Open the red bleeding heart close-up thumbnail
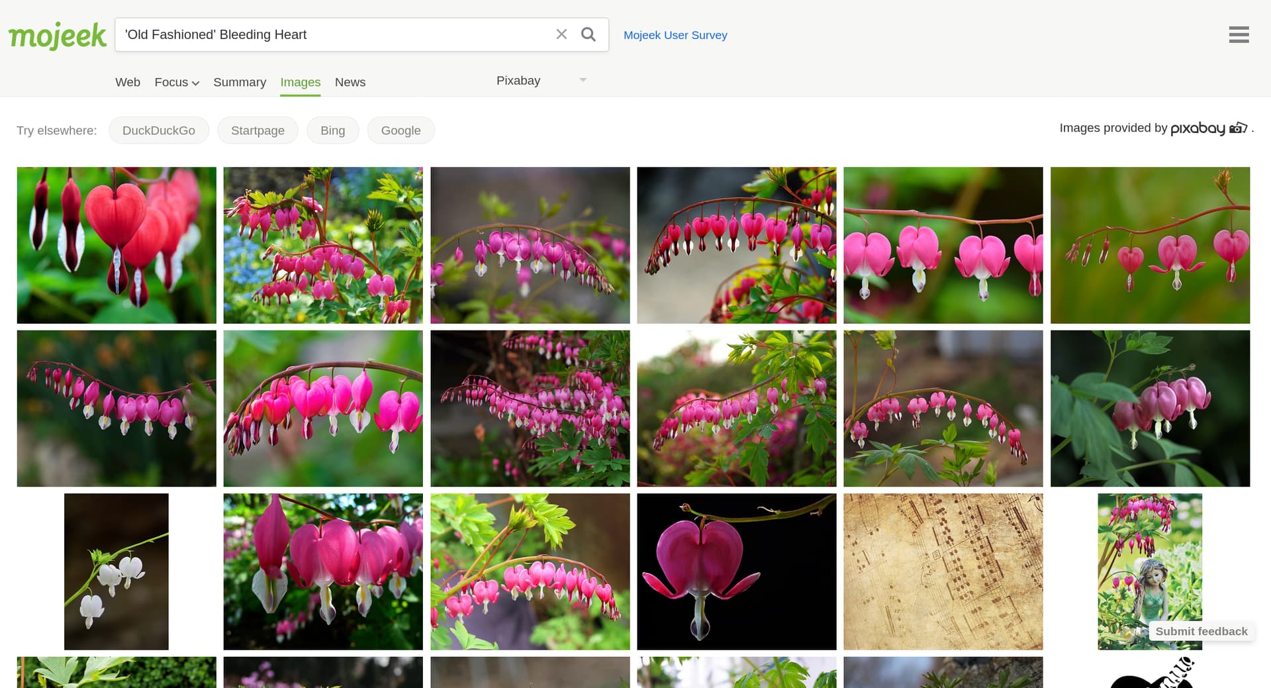Image resolution: width=1271 pixels, height=688 pixels. pos(117,245)
